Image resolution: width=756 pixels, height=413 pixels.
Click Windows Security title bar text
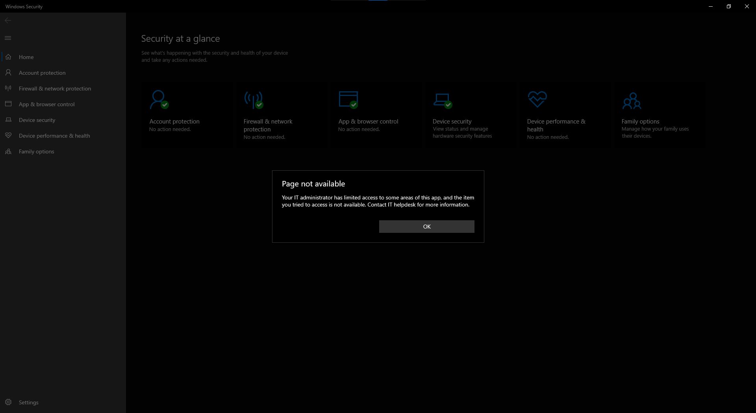(24, 7)
